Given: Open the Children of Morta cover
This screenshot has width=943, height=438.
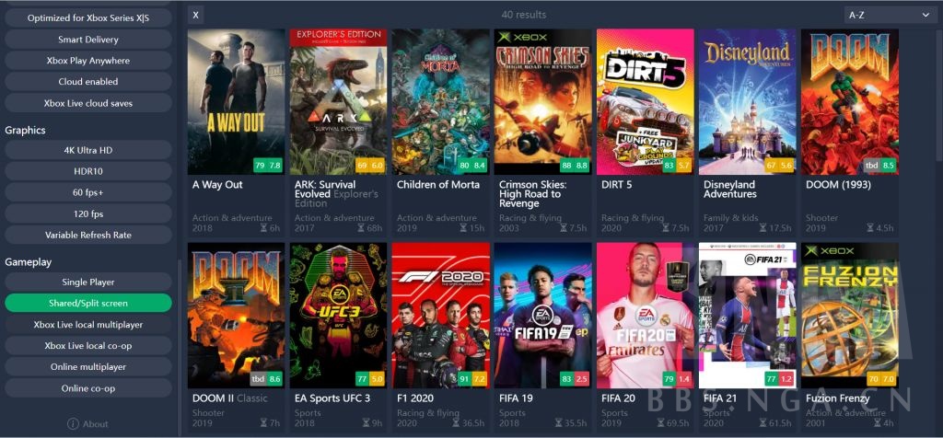Looking at the screenshot, I should click(x=441, y=101).
